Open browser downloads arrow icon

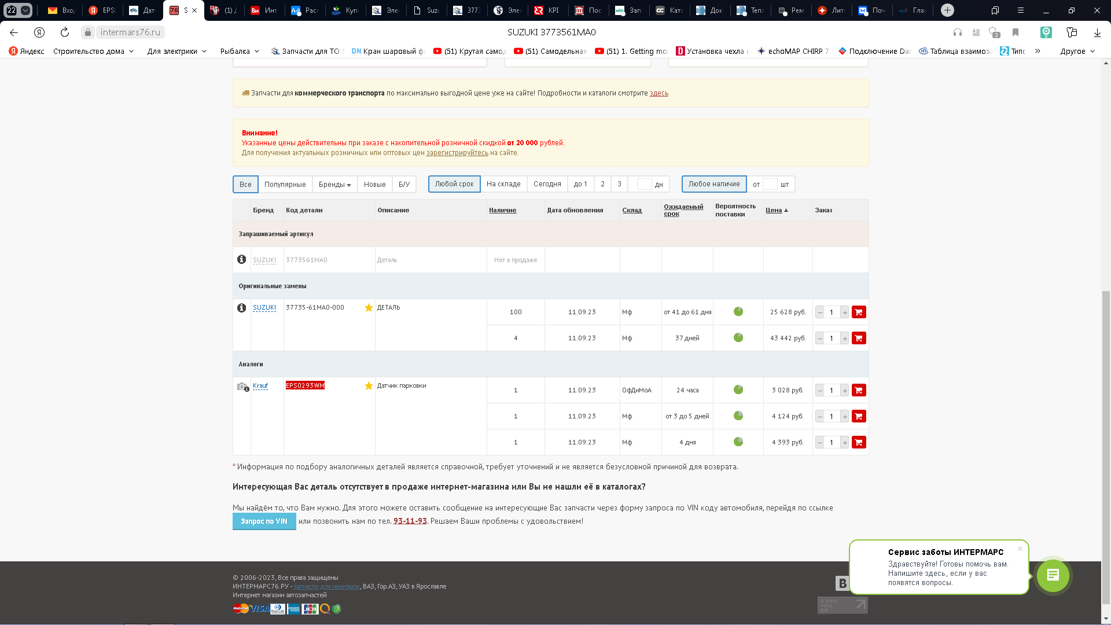pyautogui.click(x=1097, y=32)
